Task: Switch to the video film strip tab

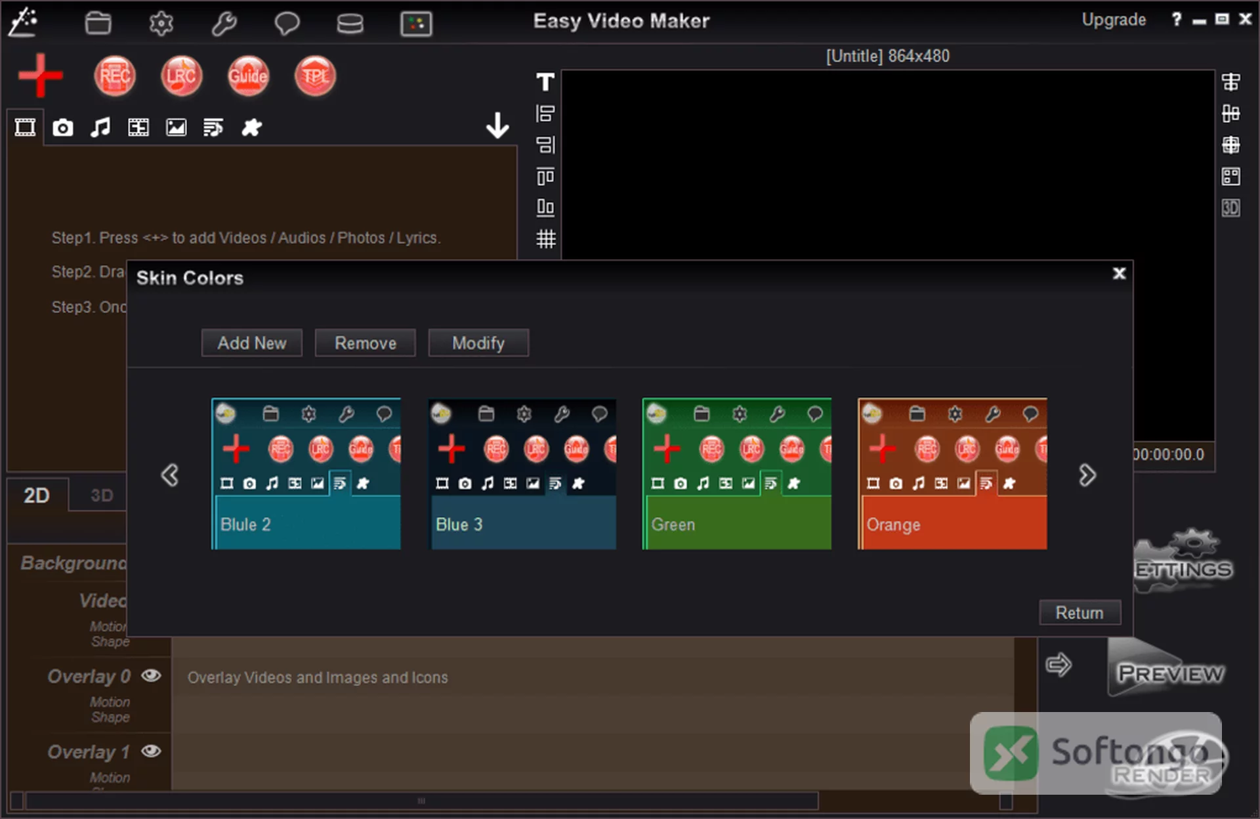Action: click(x=25, y=127)
